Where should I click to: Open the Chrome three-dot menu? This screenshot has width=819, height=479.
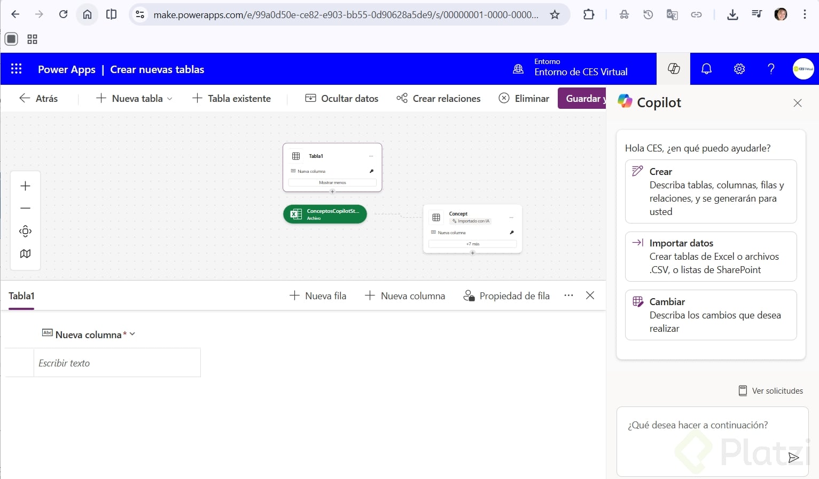(x=805, y=14)
